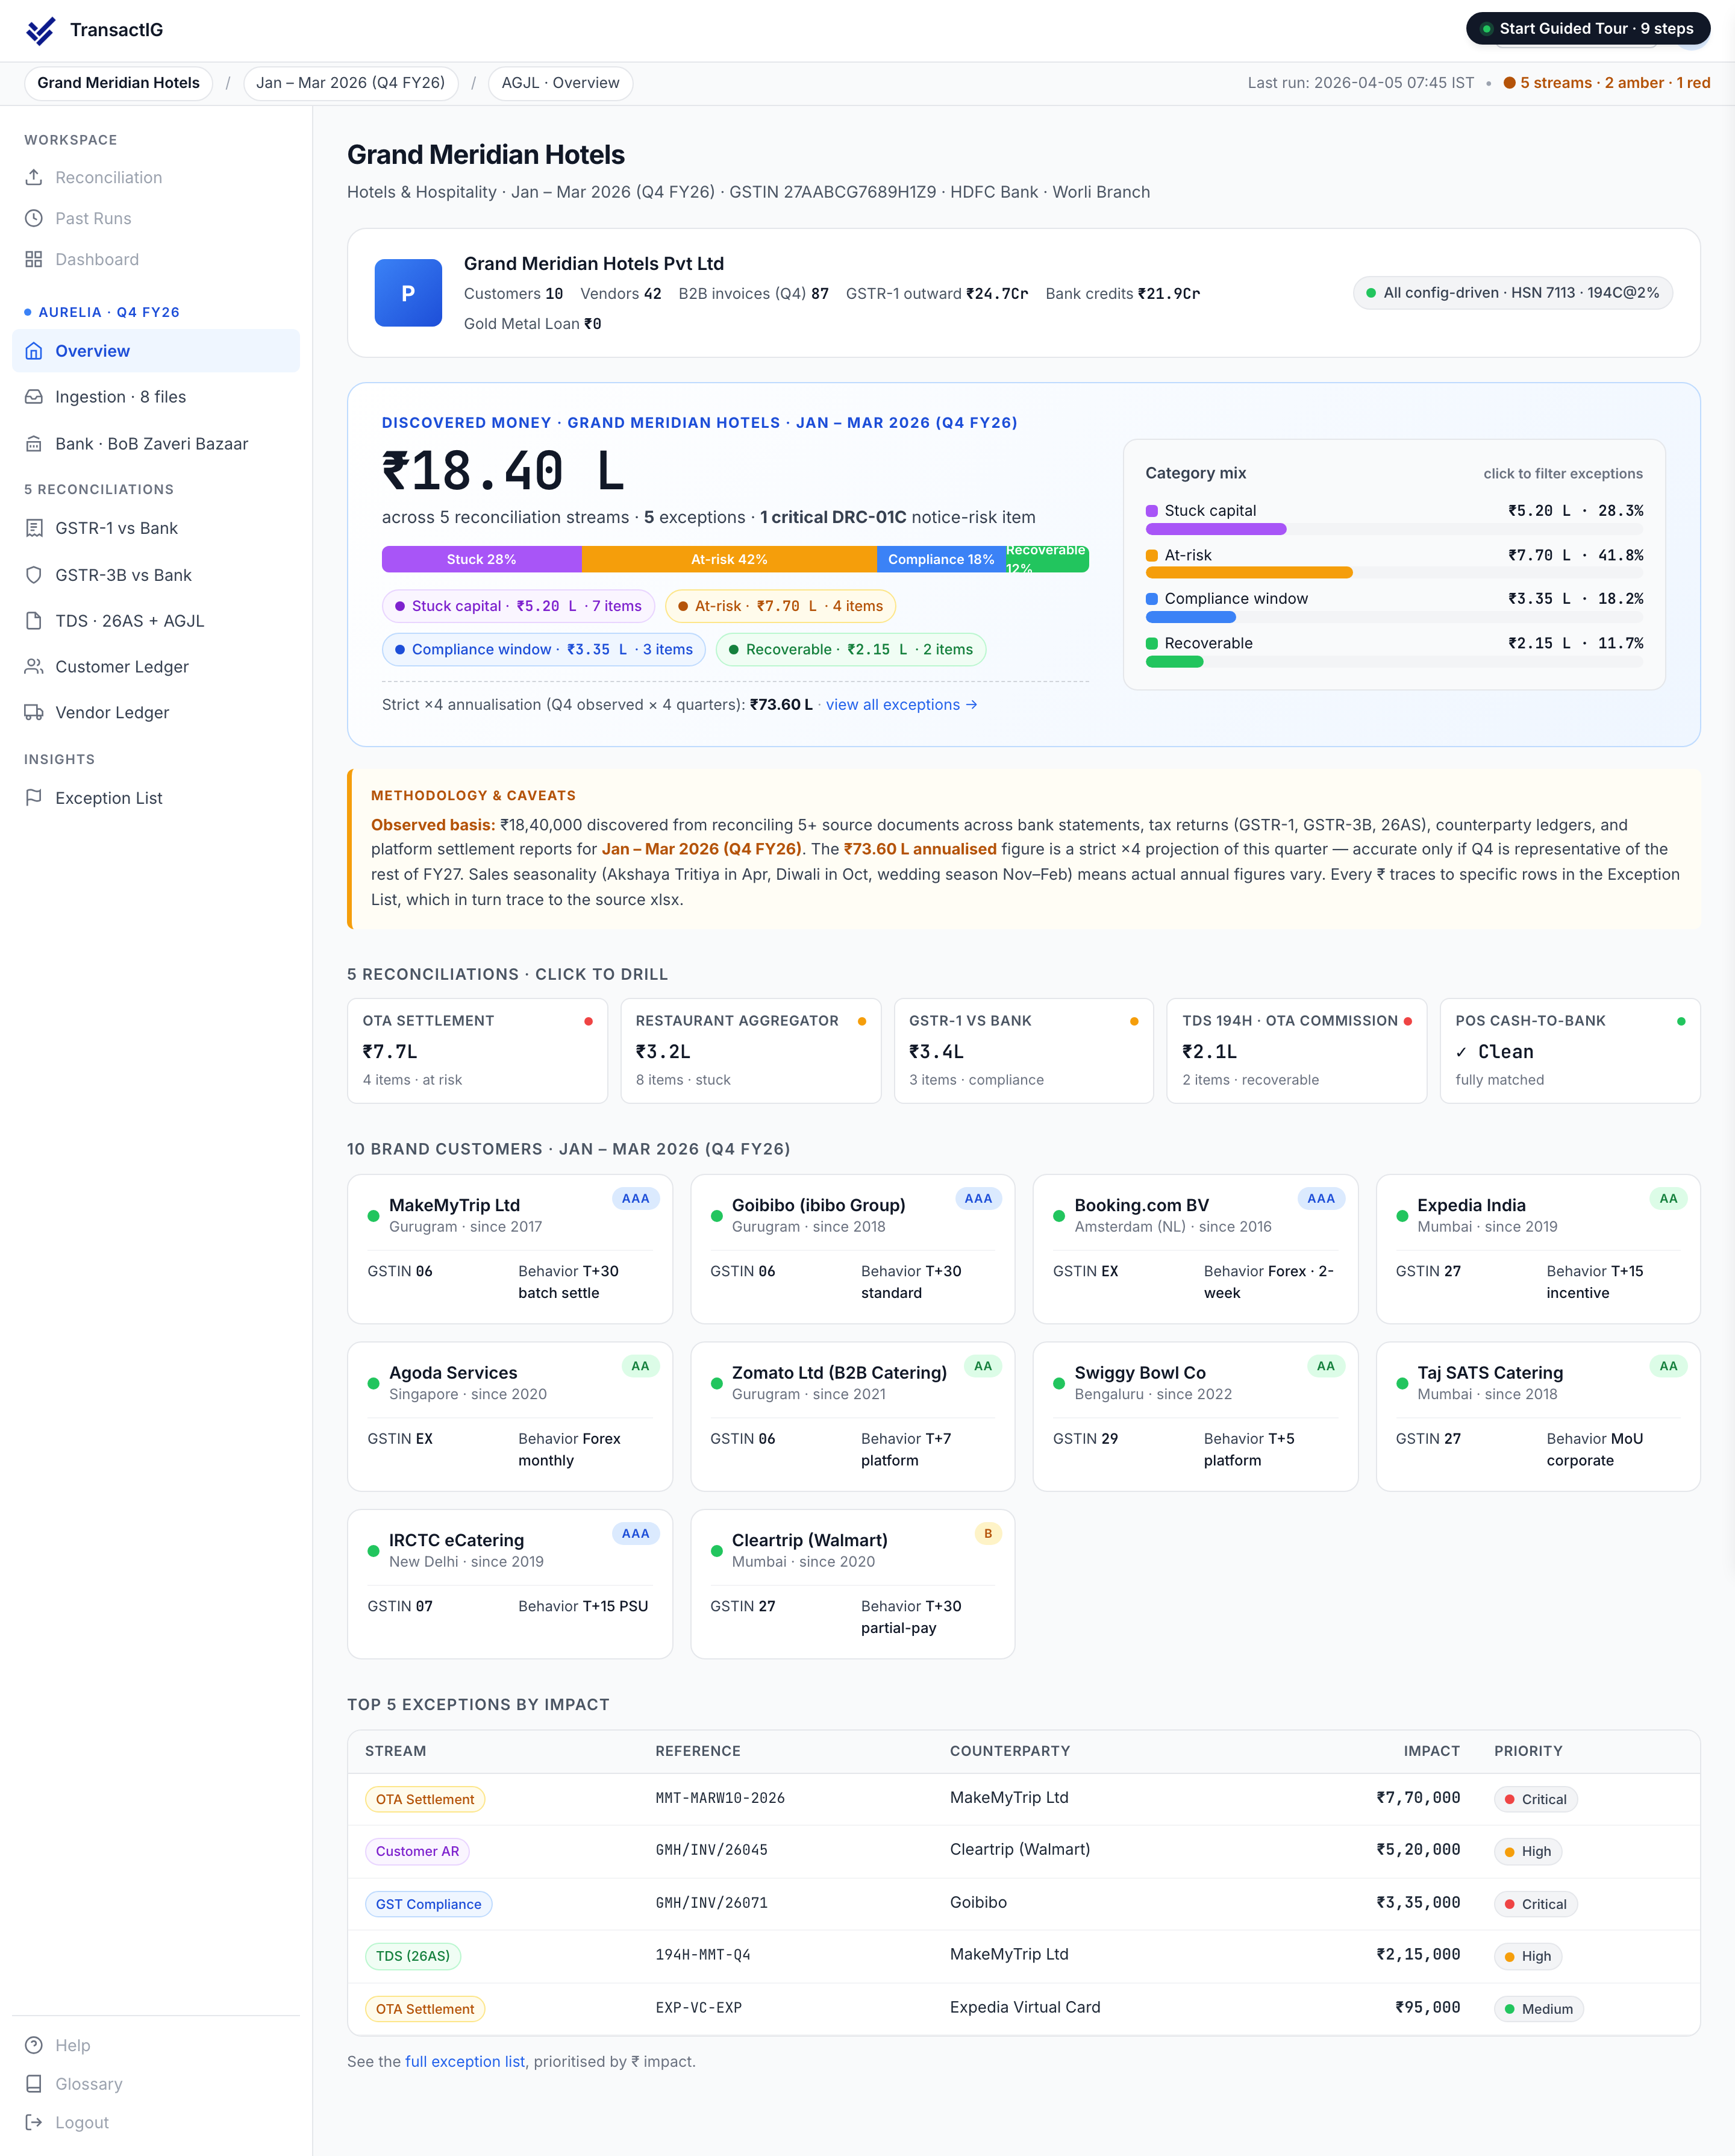Click the blue P company avatar
Viewport: 1735px width, 2156px height.
click(x=408, y=293)
